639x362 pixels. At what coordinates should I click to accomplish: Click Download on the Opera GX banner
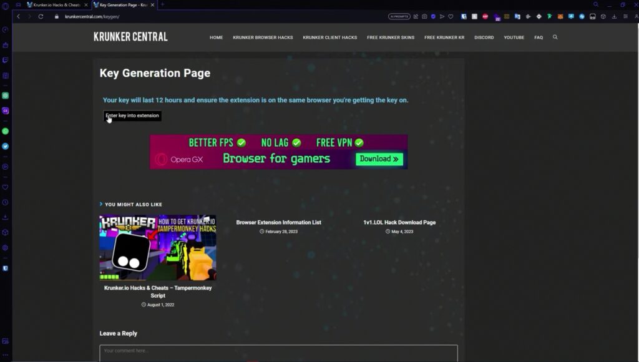[379, 159]
